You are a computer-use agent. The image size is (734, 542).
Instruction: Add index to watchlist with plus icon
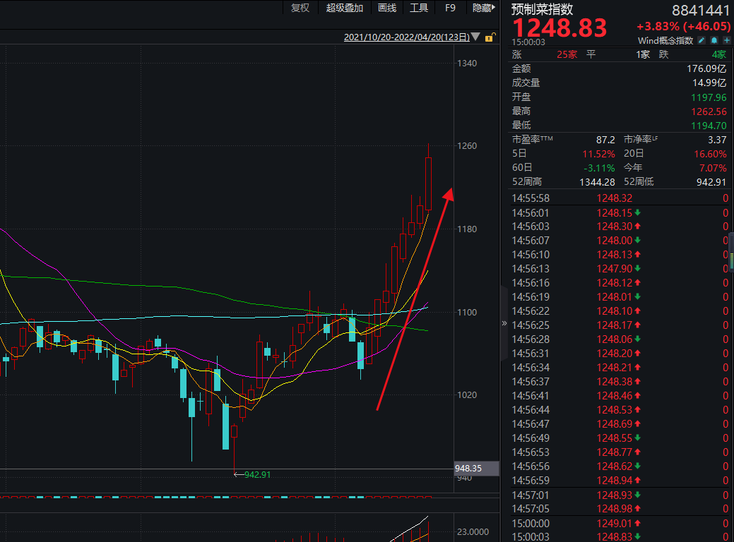726,41
